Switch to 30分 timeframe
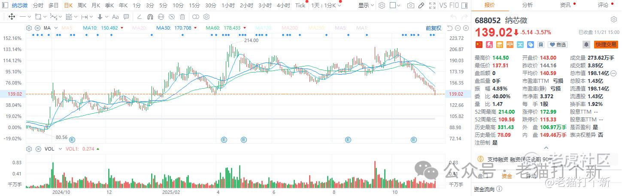622x196 pixels. pos(210,6)
